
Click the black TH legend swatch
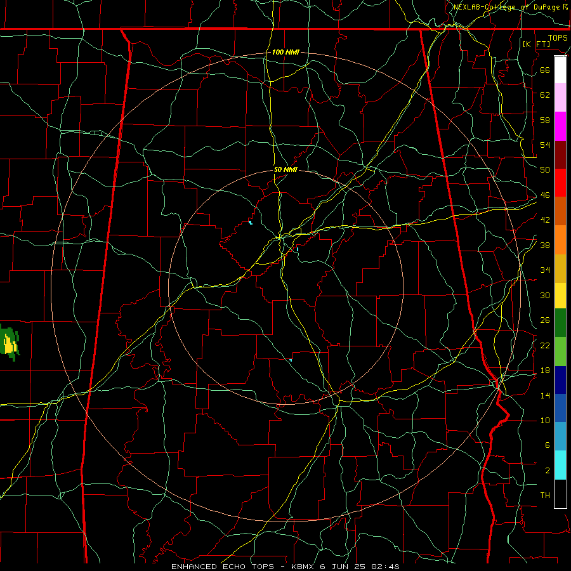(x=560, y=494)
